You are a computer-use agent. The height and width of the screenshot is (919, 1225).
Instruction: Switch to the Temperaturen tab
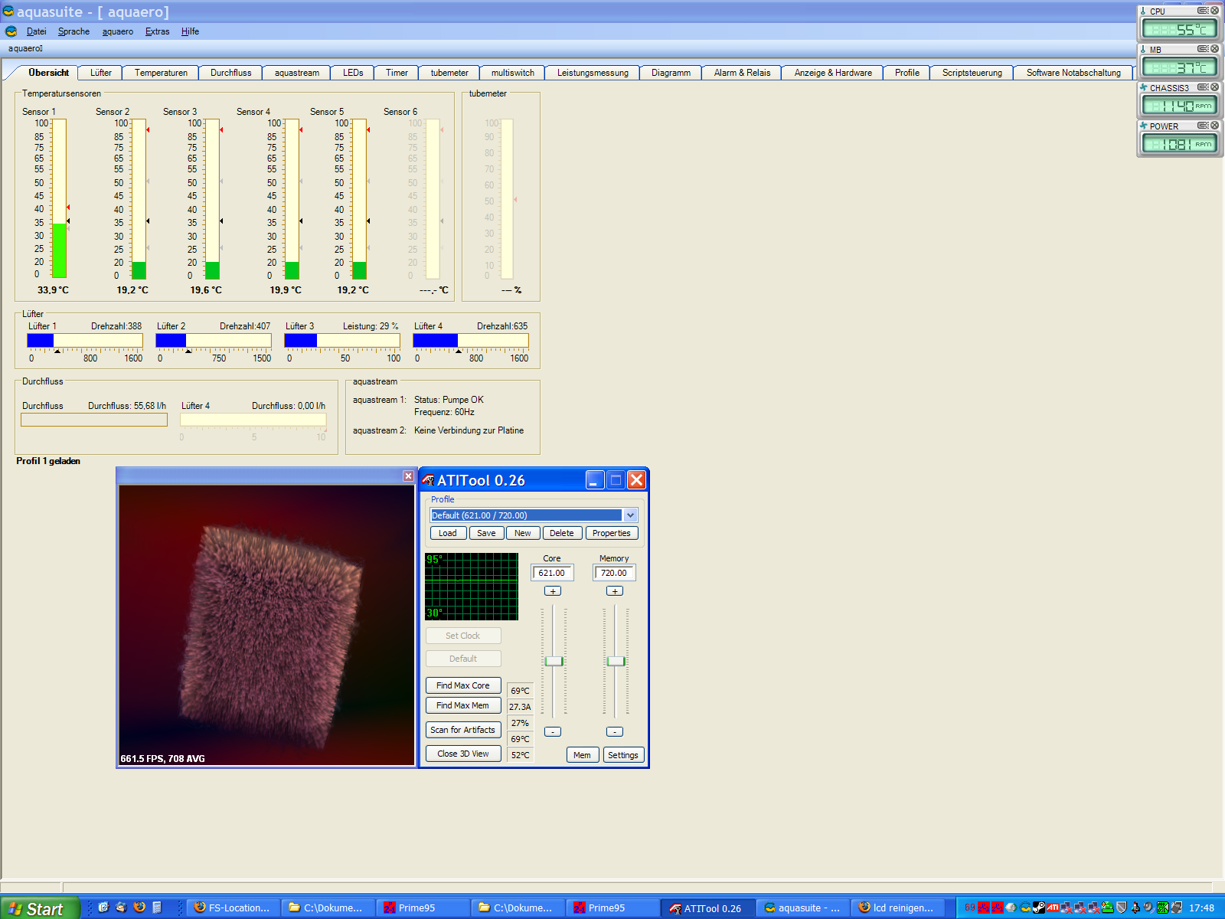pyautogui.click(x=161, y=73)
